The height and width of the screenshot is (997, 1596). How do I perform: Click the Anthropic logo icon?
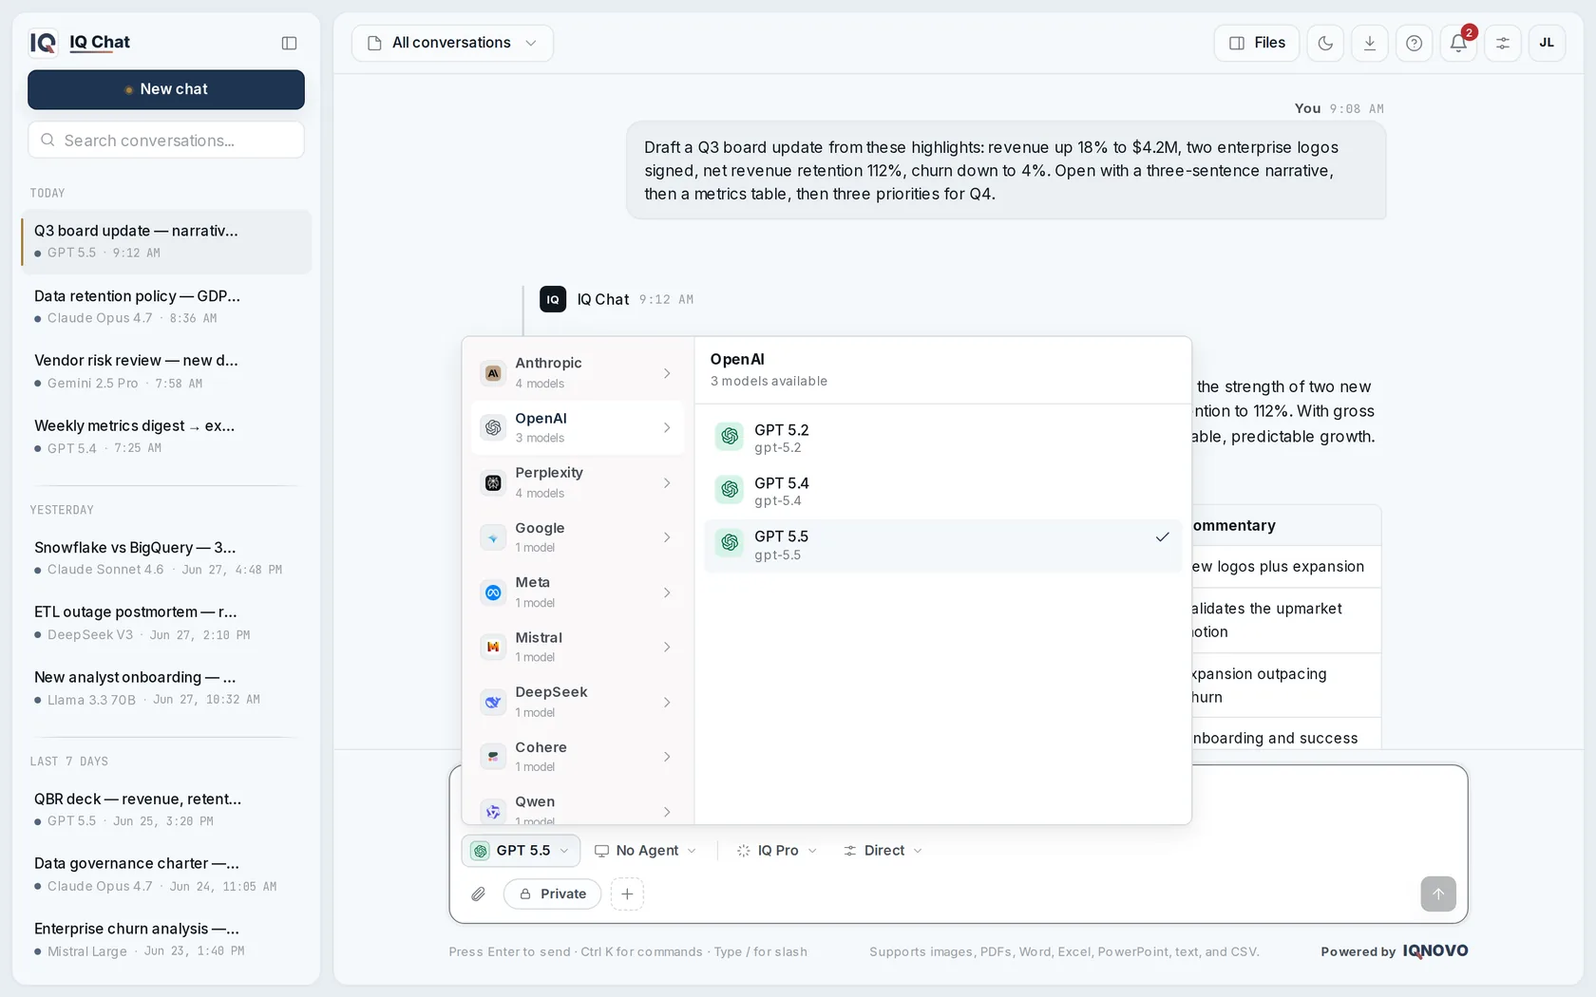click(493, 373)
